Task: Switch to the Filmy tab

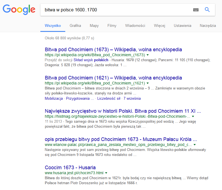Action: point(112,26)
